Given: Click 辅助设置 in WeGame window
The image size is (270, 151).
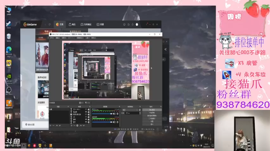Looking at the screenshot, I should (30, 124).
